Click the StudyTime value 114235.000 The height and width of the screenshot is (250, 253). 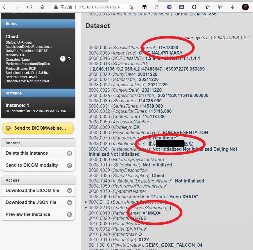[150, 101]
